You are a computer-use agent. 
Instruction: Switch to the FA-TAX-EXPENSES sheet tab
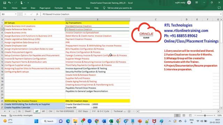coord(65,111)
